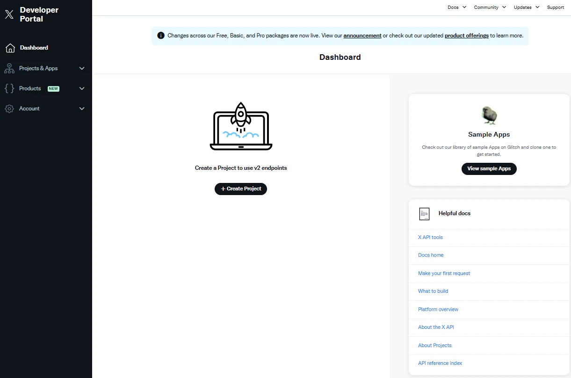
Task: Click the Helpful docs document icon
Action: [424, 214]
